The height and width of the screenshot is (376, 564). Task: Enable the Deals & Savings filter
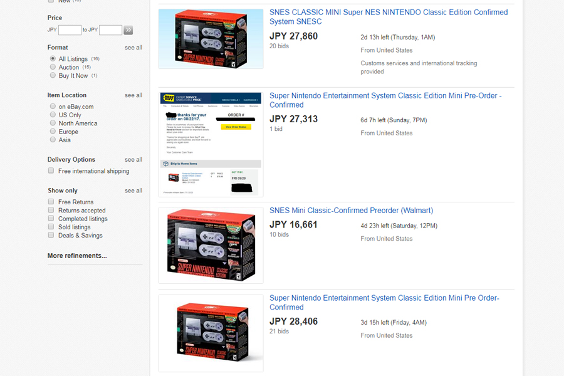point(51,235)
